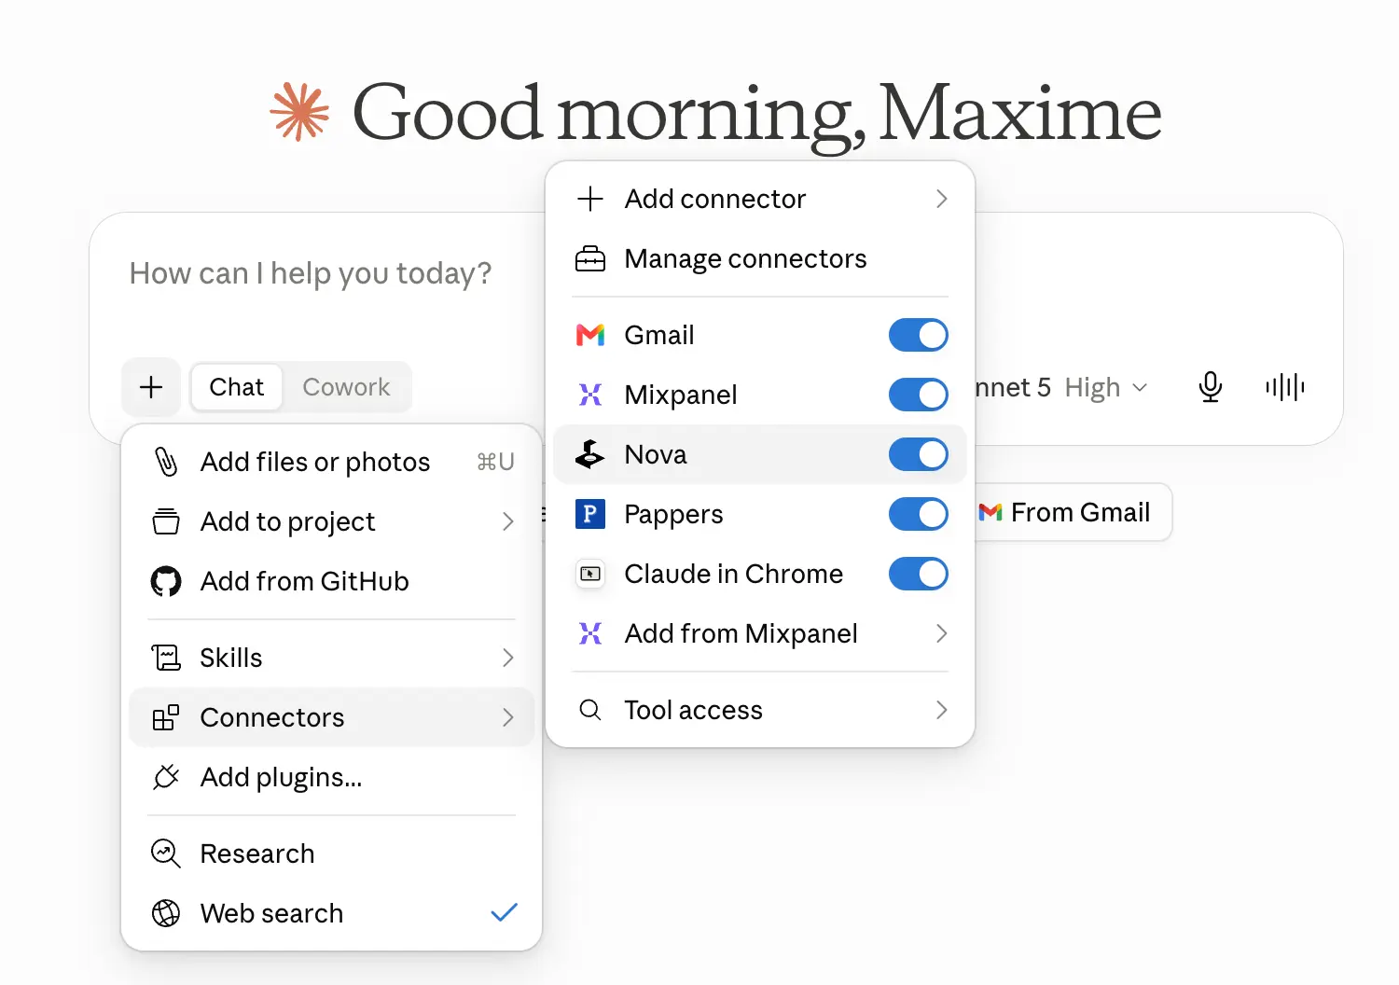
Task: Click the Claude in Chrome browser icon
Action: click(590, 574)
